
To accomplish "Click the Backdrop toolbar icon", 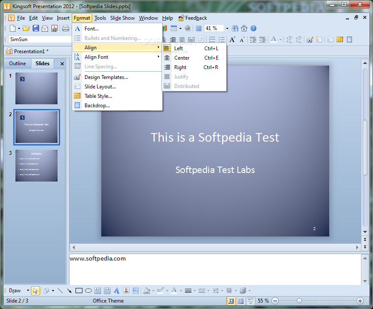I will click(x=349, y=39).
